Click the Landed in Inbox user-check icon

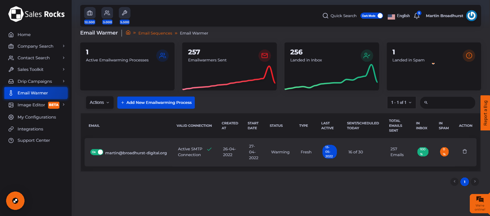tap(367, 56)
